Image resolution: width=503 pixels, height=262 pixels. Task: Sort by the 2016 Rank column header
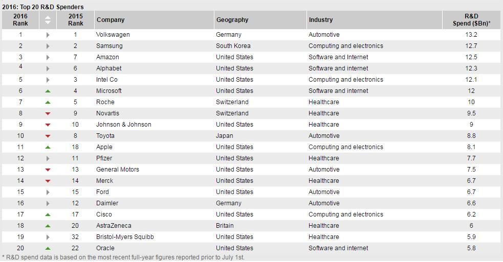[x=20, y=20]
